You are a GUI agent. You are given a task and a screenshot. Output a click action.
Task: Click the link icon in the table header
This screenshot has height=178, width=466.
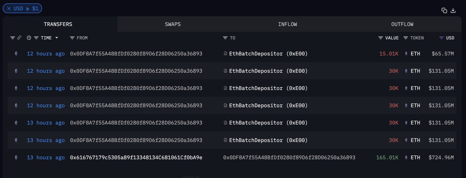point(19,38)
